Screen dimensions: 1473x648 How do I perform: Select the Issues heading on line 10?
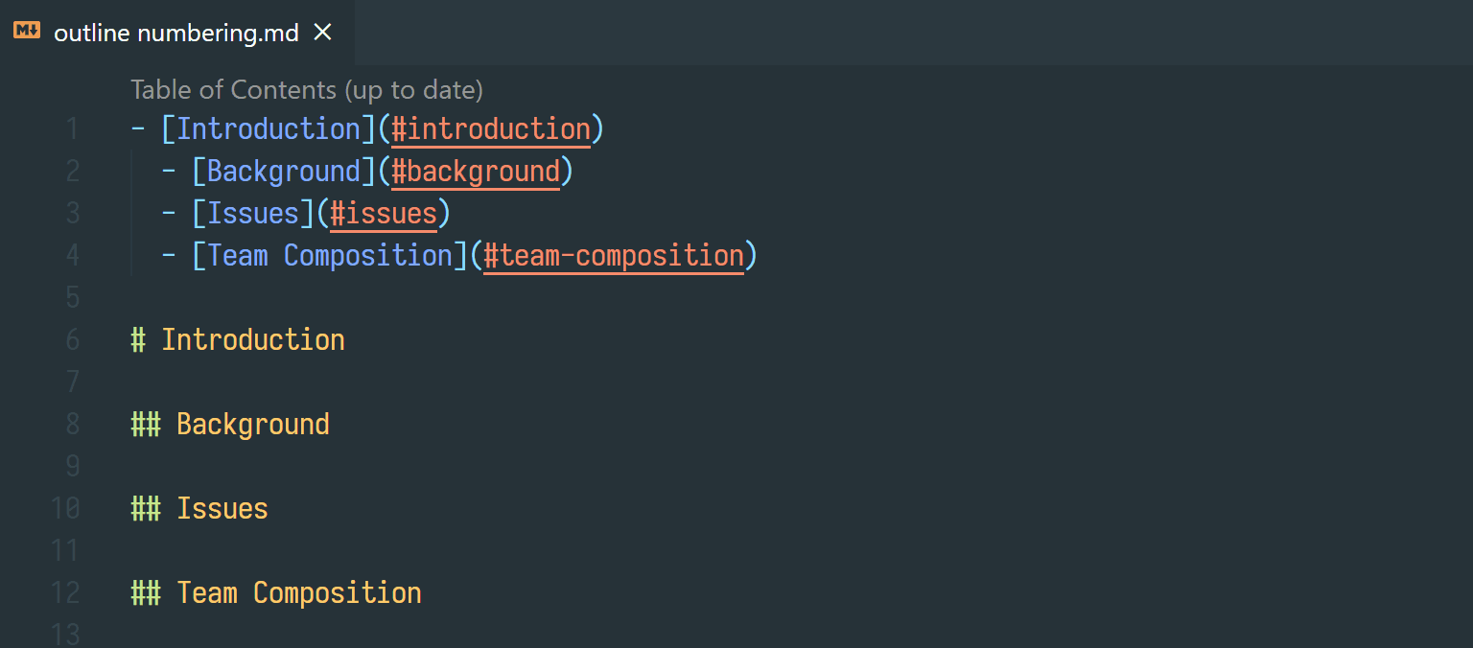point(222,508)
